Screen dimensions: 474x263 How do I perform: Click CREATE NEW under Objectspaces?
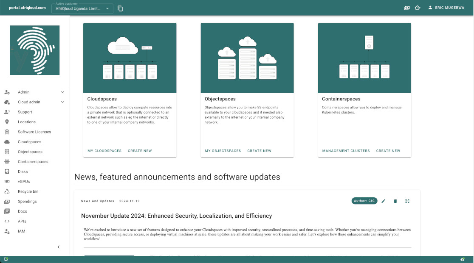[x=259, y=151]
